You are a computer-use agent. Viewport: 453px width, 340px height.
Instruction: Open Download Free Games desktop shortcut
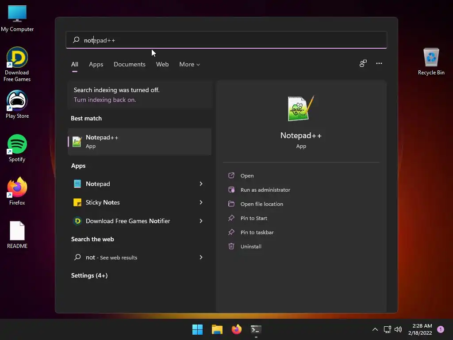point(17,64)
